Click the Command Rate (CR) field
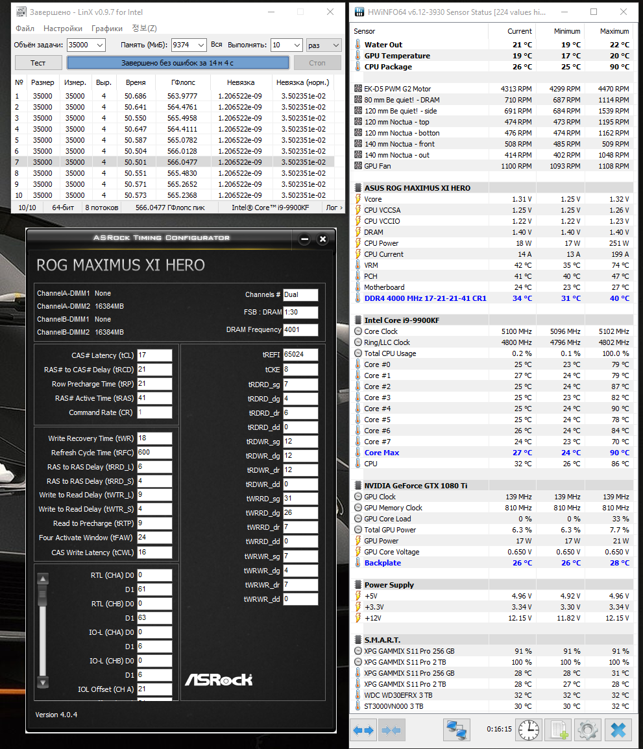The width and height of the screenshot is (643, 749). pyautogui.click(x=154, y=412)
